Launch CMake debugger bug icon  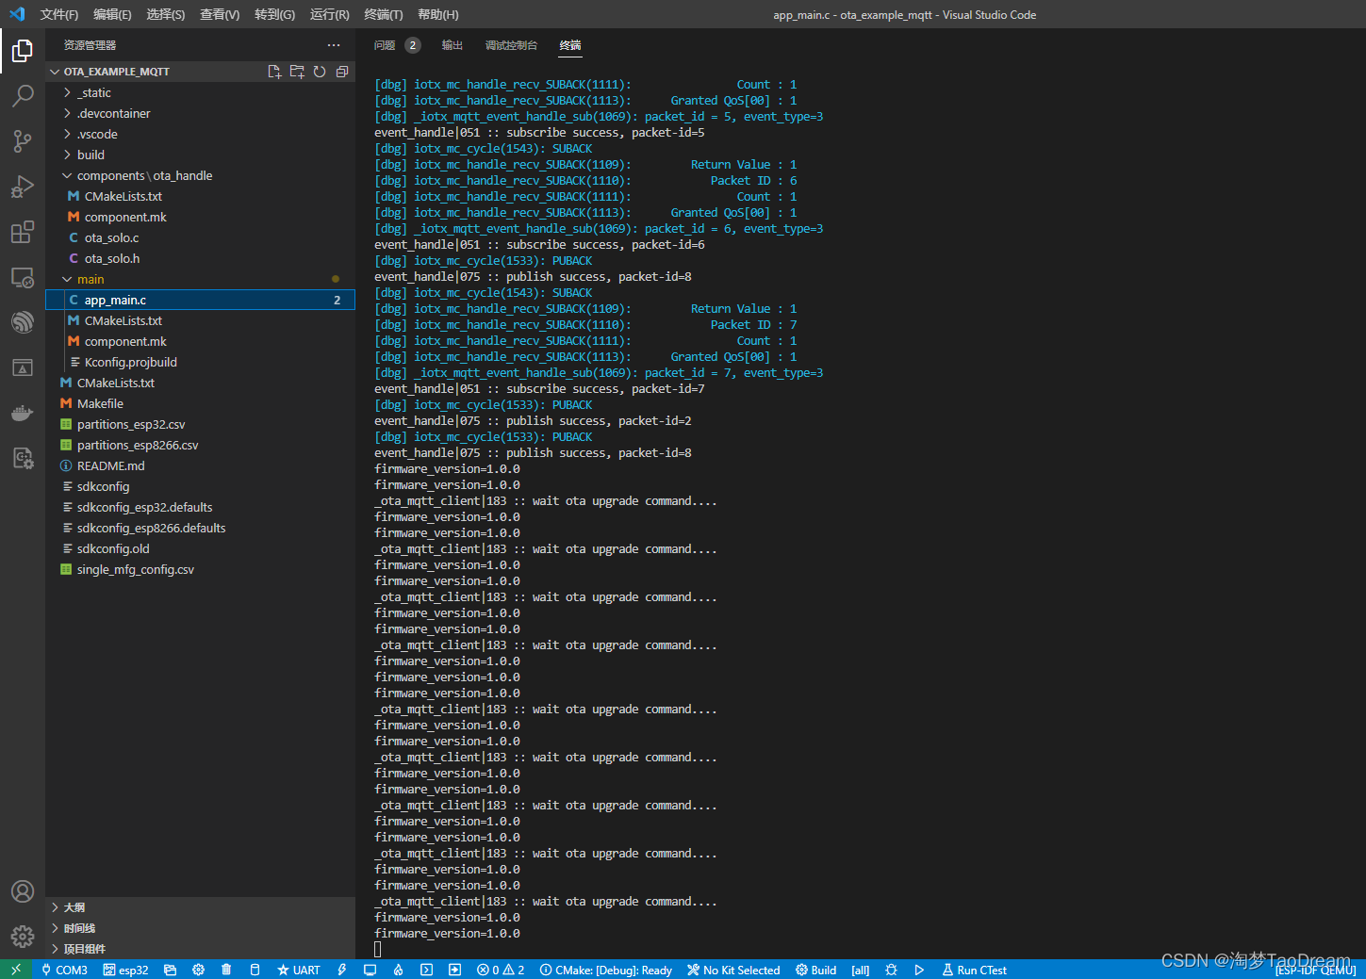[x=891, y=970]
